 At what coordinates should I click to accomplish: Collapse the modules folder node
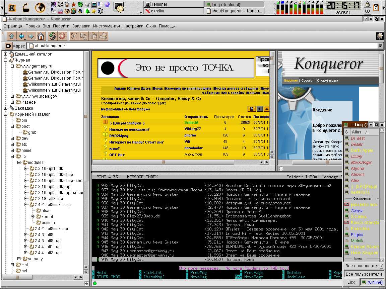click(x=19, y=163)
